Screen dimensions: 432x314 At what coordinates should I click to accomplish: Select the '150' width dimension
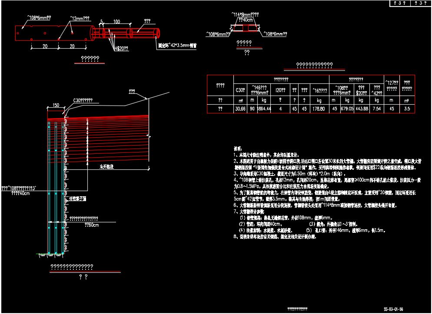click(56, 105)
